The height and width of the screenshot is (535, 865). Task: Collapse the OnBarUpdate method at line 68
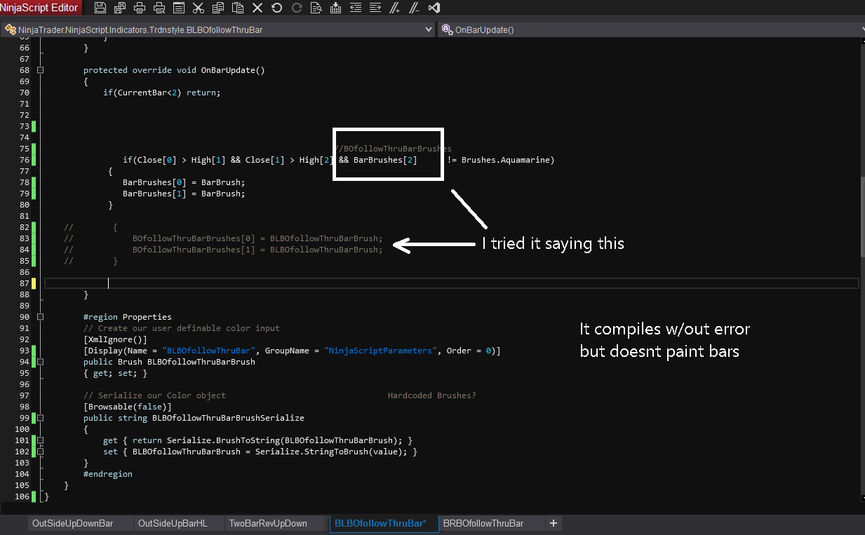pyautogui.click(x=40, y=70)
